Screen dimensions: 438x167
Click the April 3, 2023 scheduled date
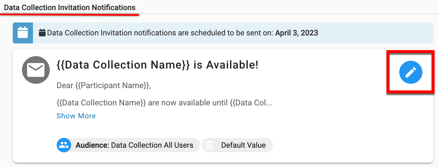pyautogui.click(x=296, y=33)
